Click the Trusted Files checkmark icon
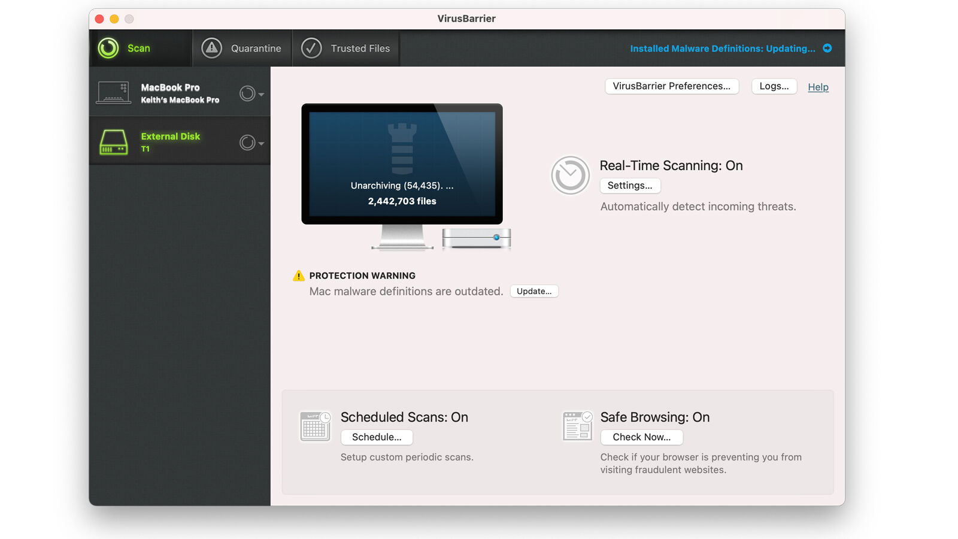This screenshot has width=958, height=539. click(311, 48)
